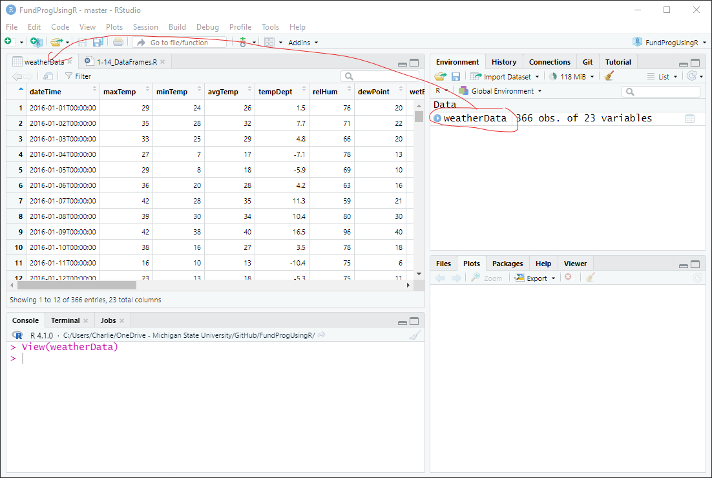The image size is (712, 478).
Task: Click the Git version control icon
Action: tap(243, 42)
